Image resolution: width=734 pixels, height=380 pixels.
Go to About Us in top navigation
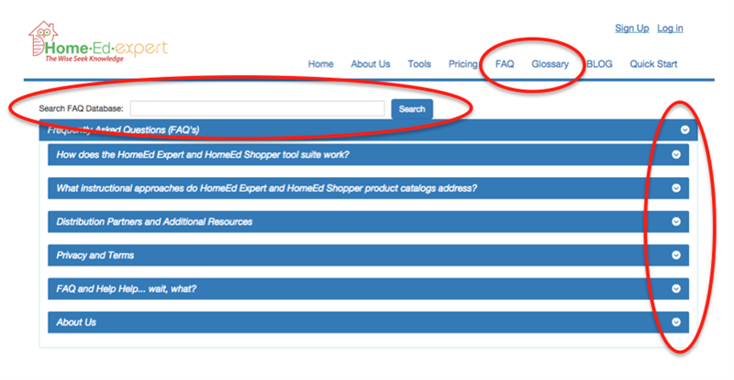tap(371, 64)
